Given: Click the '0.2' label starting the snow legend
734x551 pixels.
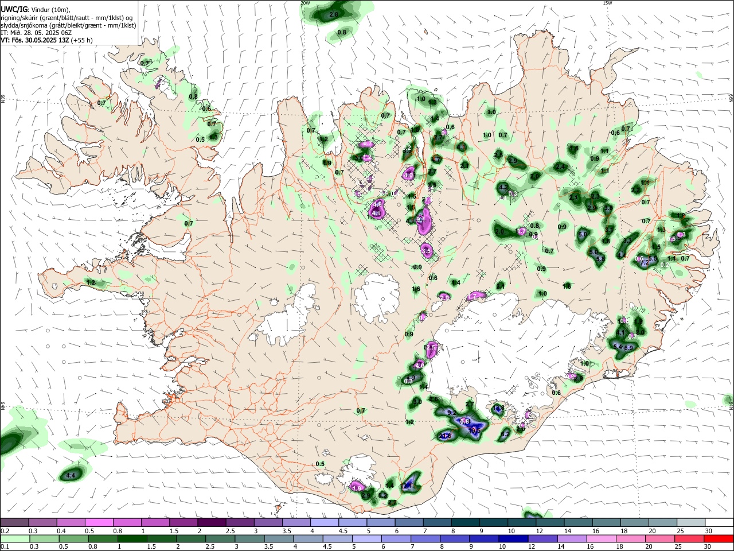Looking at the screenshot, I should [5, 531].
